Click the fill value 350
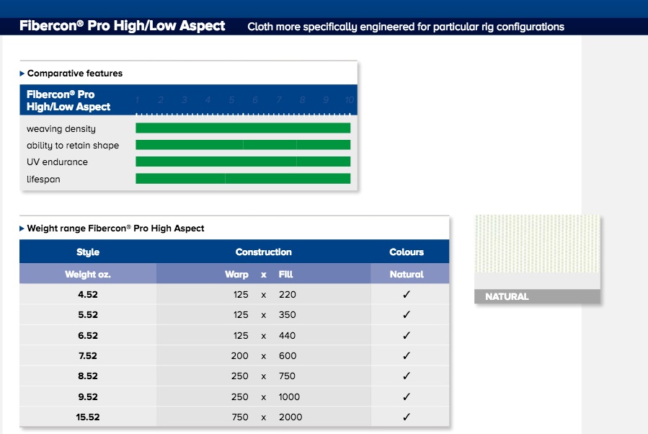This screenshot has width=648, height=434. click(287, 314)
